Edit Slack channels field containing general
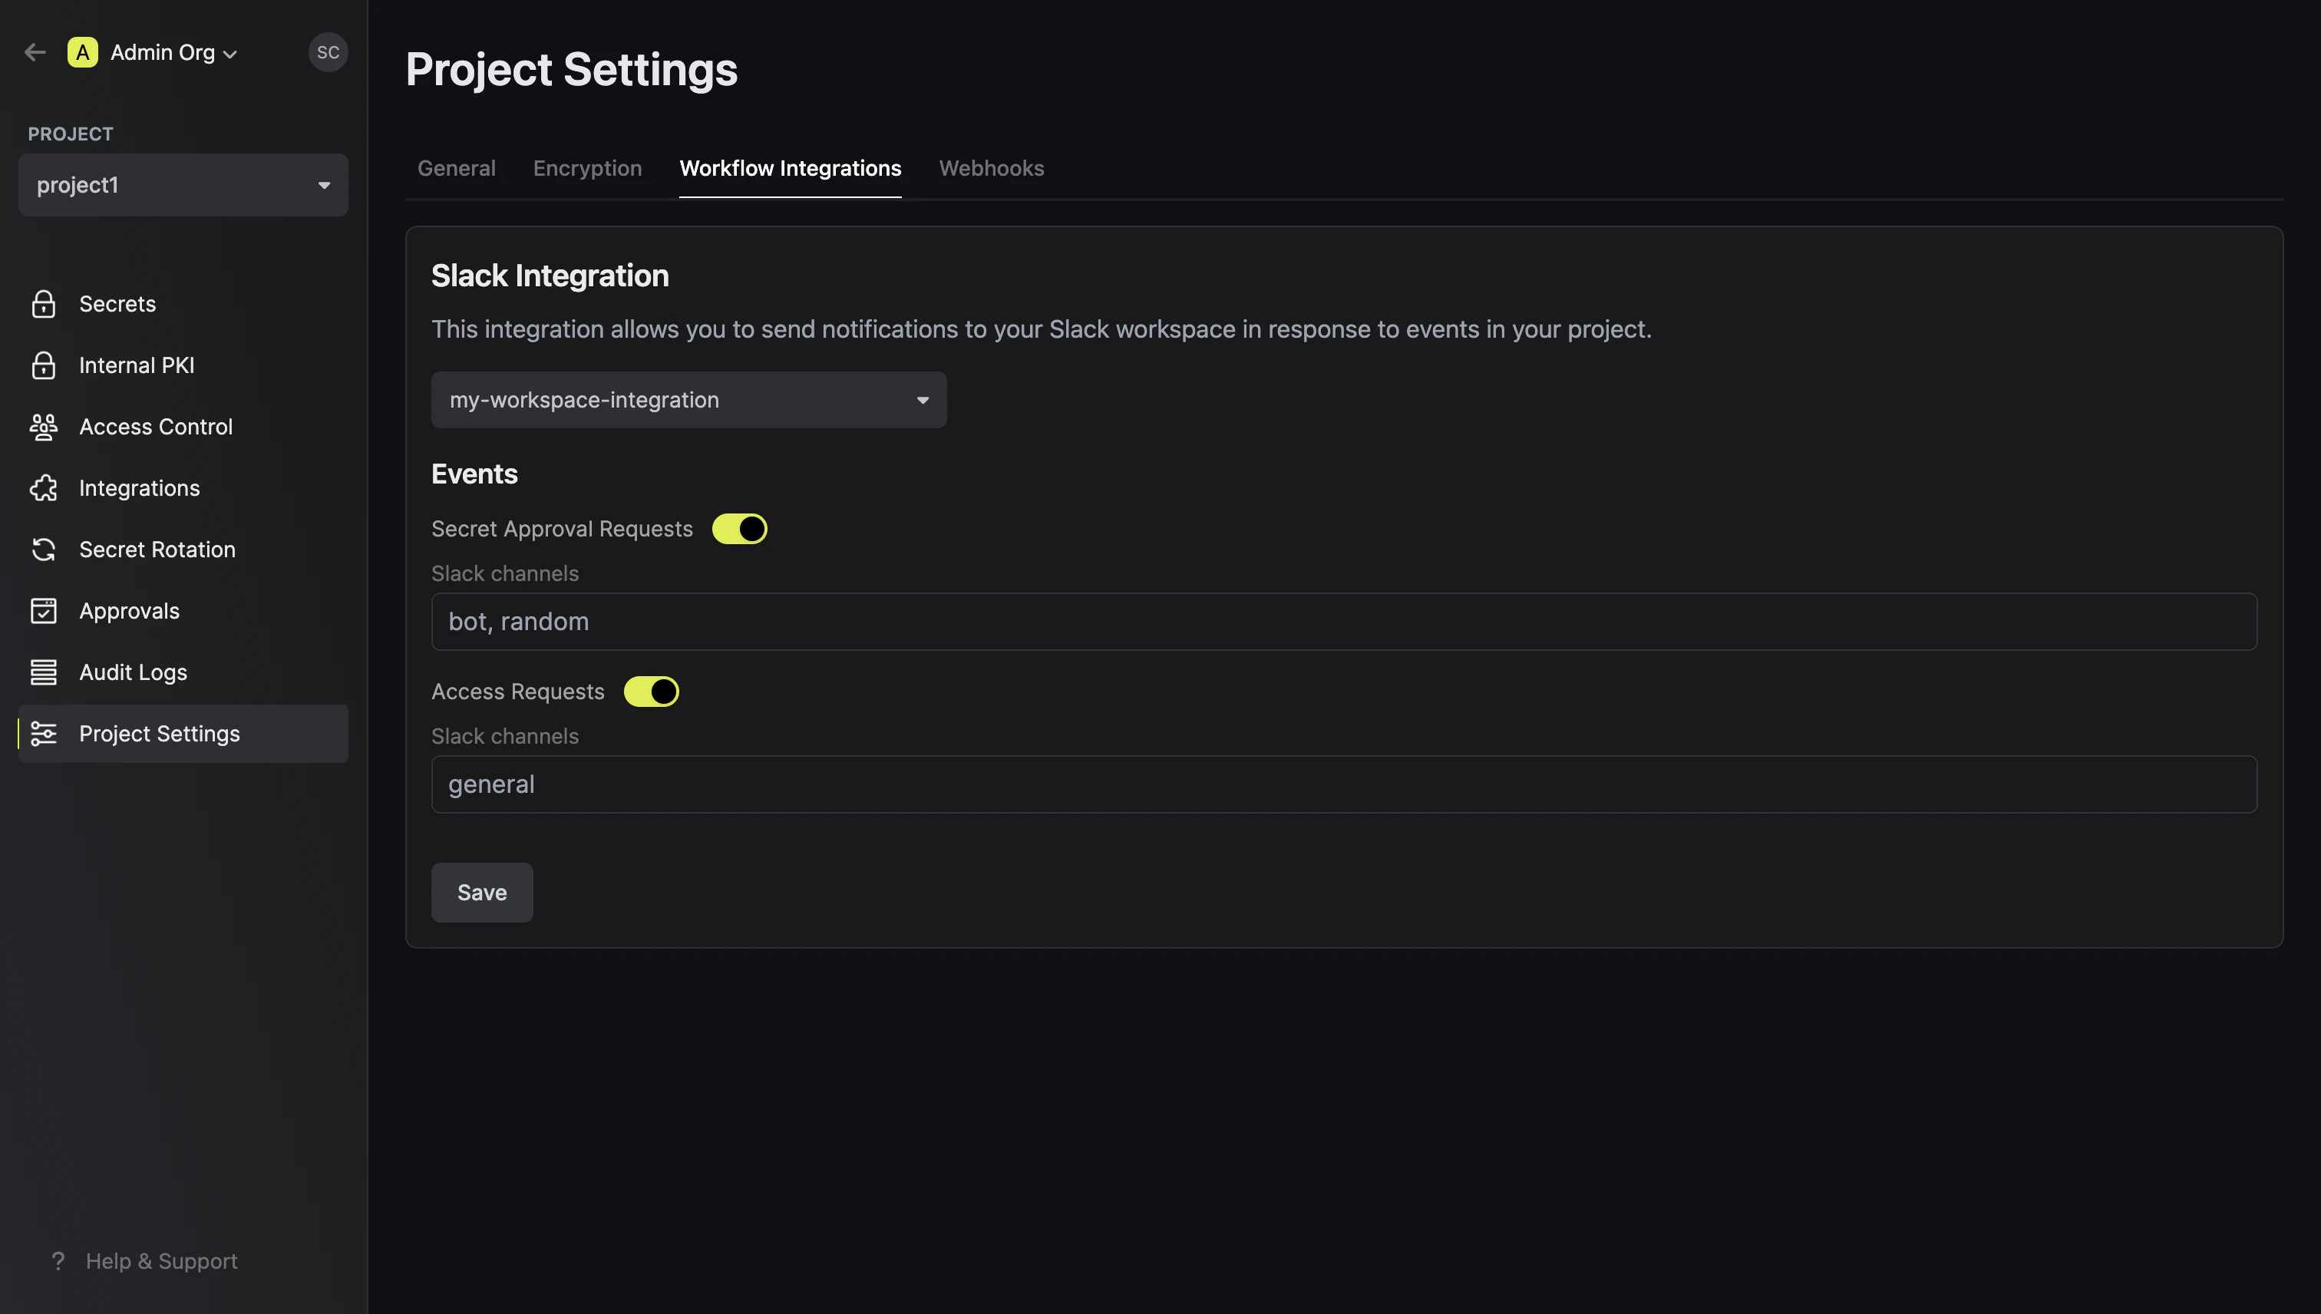The height and width of the screenshot is (1314, 2321). click(x=1345, y=784)
